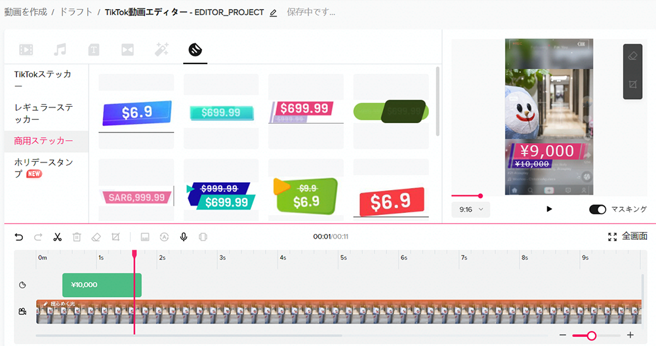Screen dimensions: 656x346
Task: Expand the 9:16 aspect ratio dropdown
Action: 470,209
